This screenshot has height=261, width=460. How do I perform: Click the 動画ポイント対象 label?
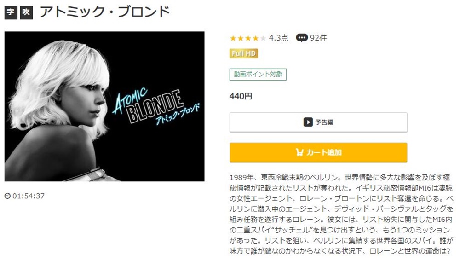[258, 74]
